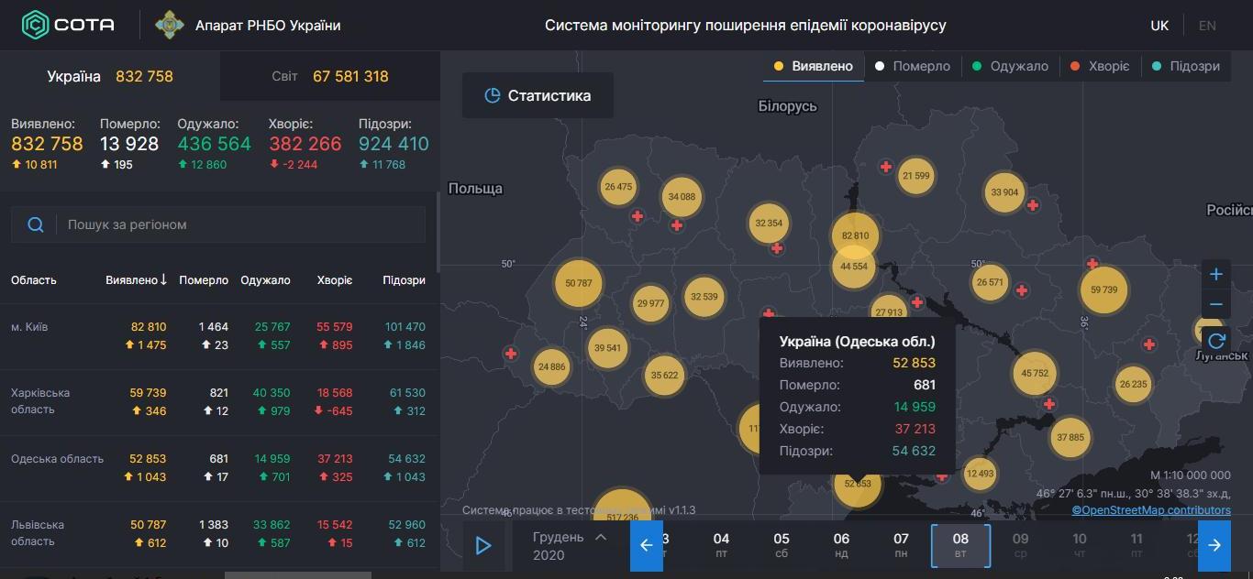Image resolution: width=1253 pixels, height=579 pixels.
Task: Click the 35 622 map bubble
Action: point(664,375)
